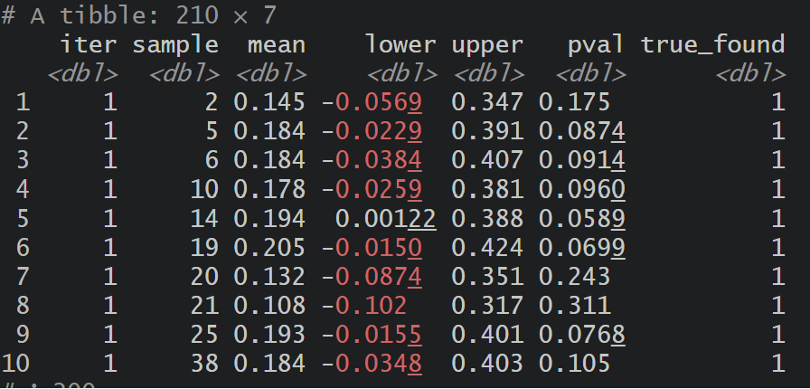Click the true_found column header

coord(713,45)
